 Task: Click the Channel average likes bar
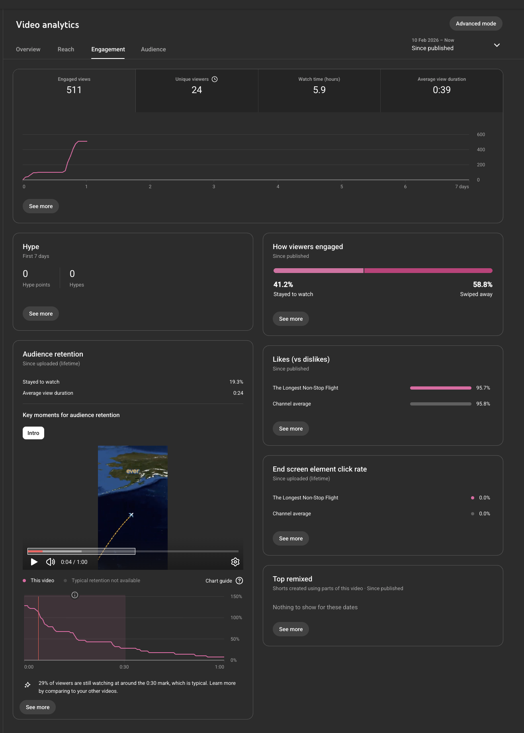[x=441, y=404]
